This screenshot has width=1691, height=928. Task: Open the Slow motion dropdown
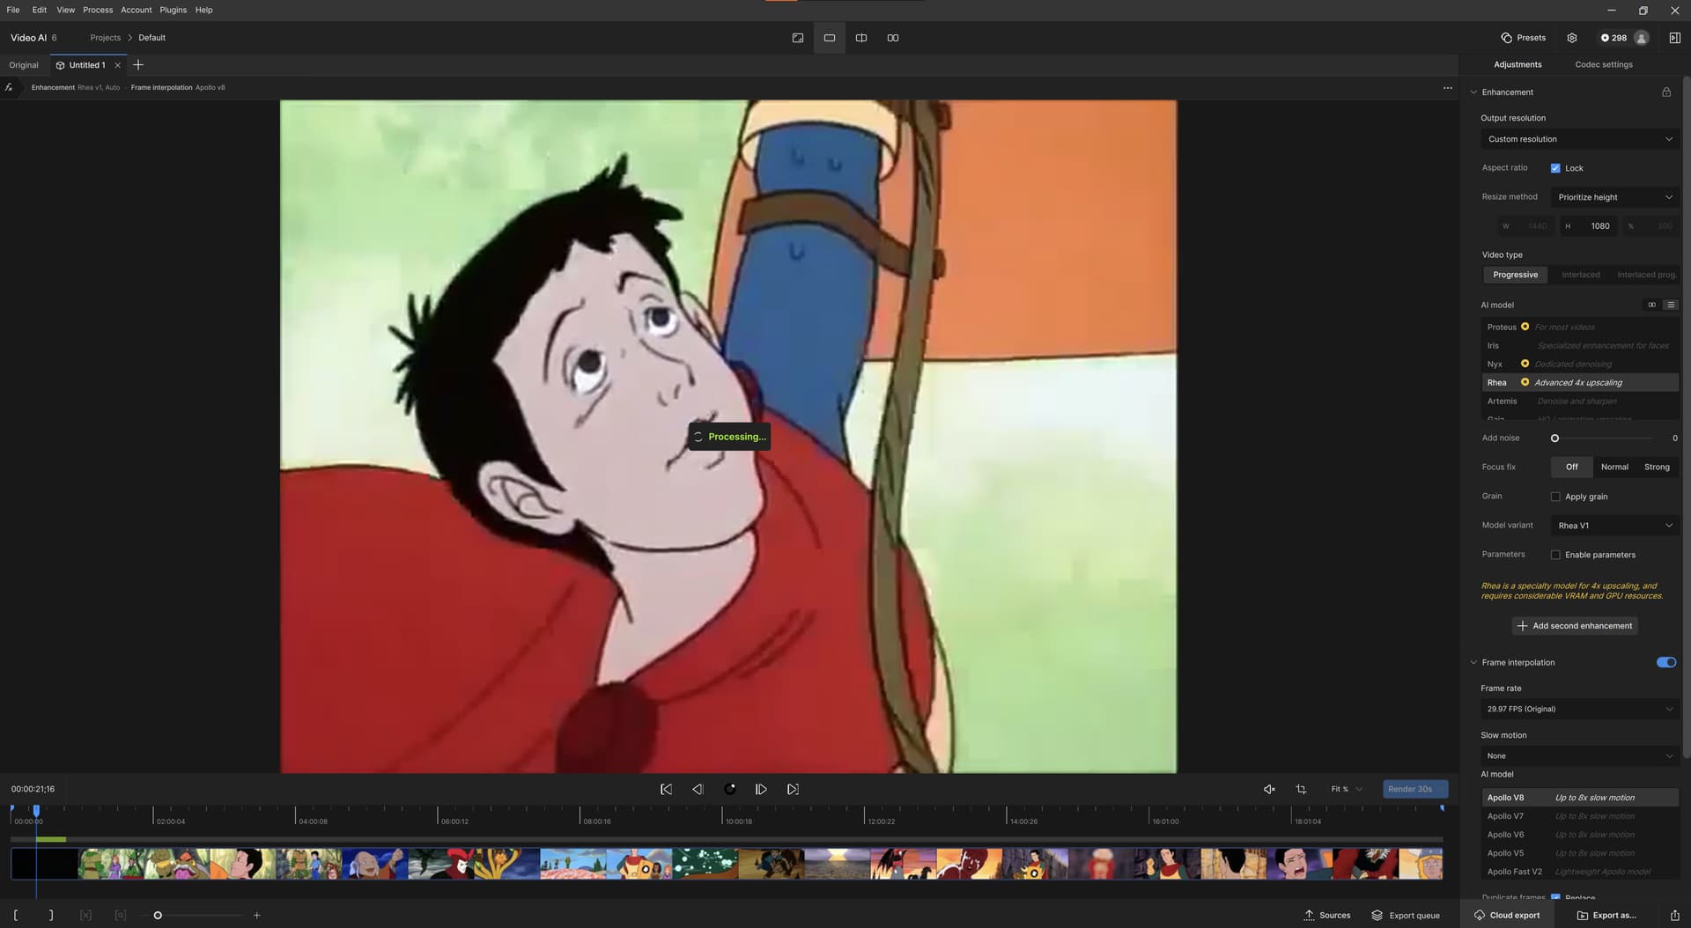pos(1580,755)
